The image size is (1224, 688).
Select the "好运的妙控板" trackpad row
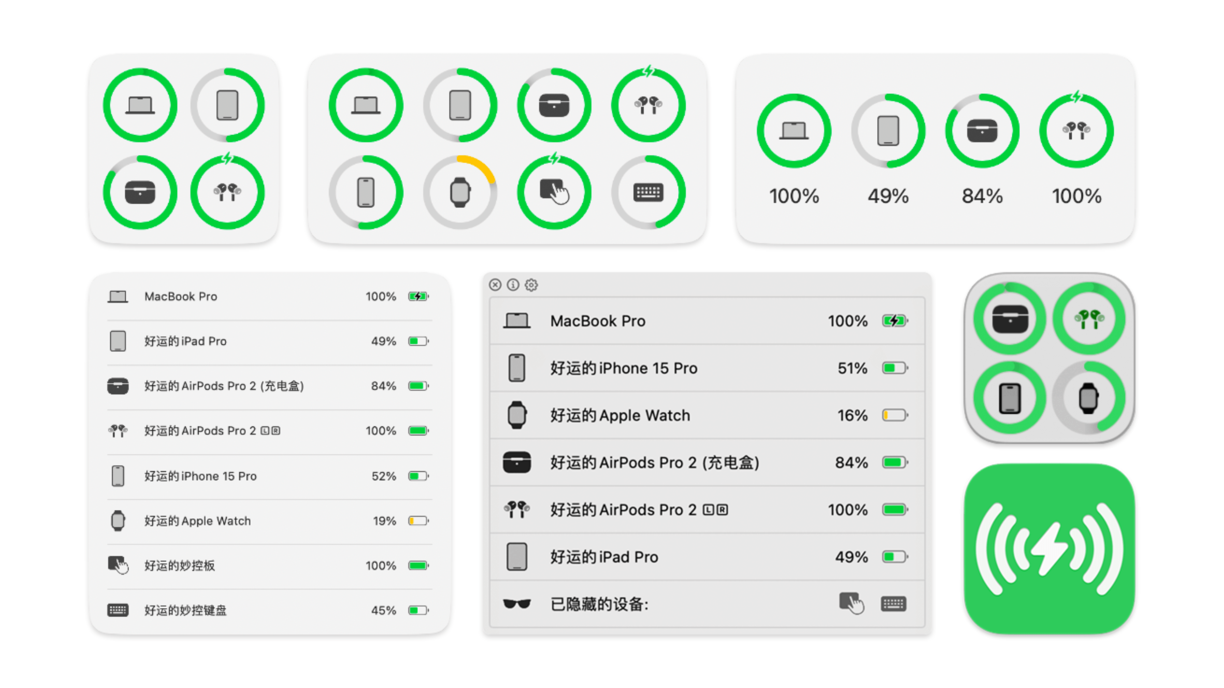pos(269,565)
